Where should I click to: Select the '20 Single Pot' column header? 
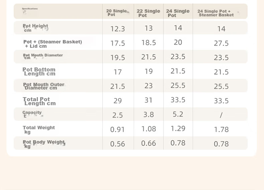click(x=116, y=13)
